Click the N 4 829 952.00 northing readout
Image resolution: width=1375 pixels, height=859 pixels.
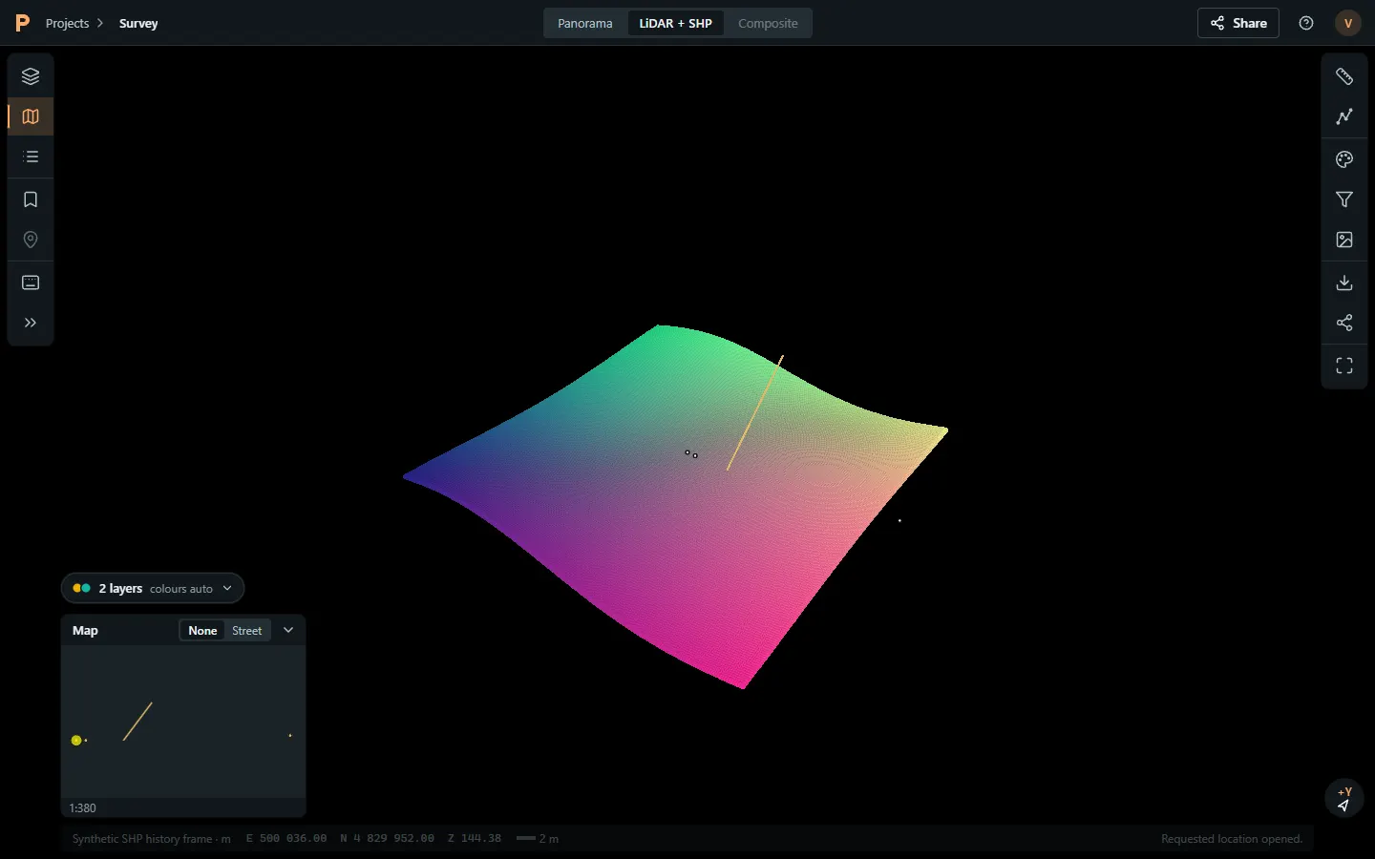click(387, 839)
